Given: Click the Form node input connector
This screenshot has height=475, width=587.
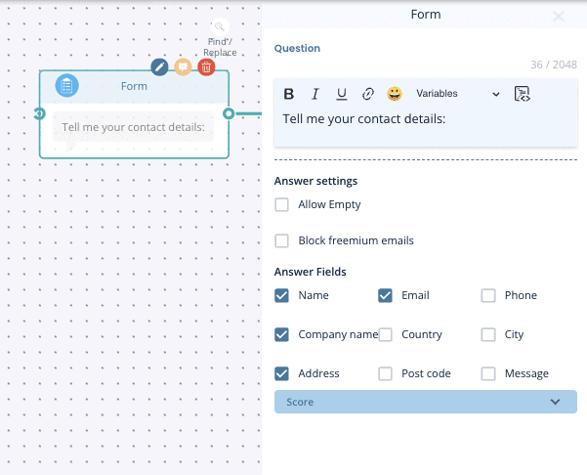Looking at the screenshot, I should [x=39, y=113].
